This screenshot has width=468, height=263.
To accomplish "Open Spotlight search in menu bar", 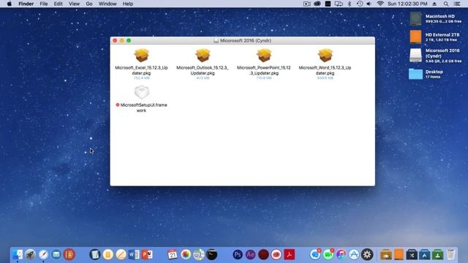I will click(446, 4).
